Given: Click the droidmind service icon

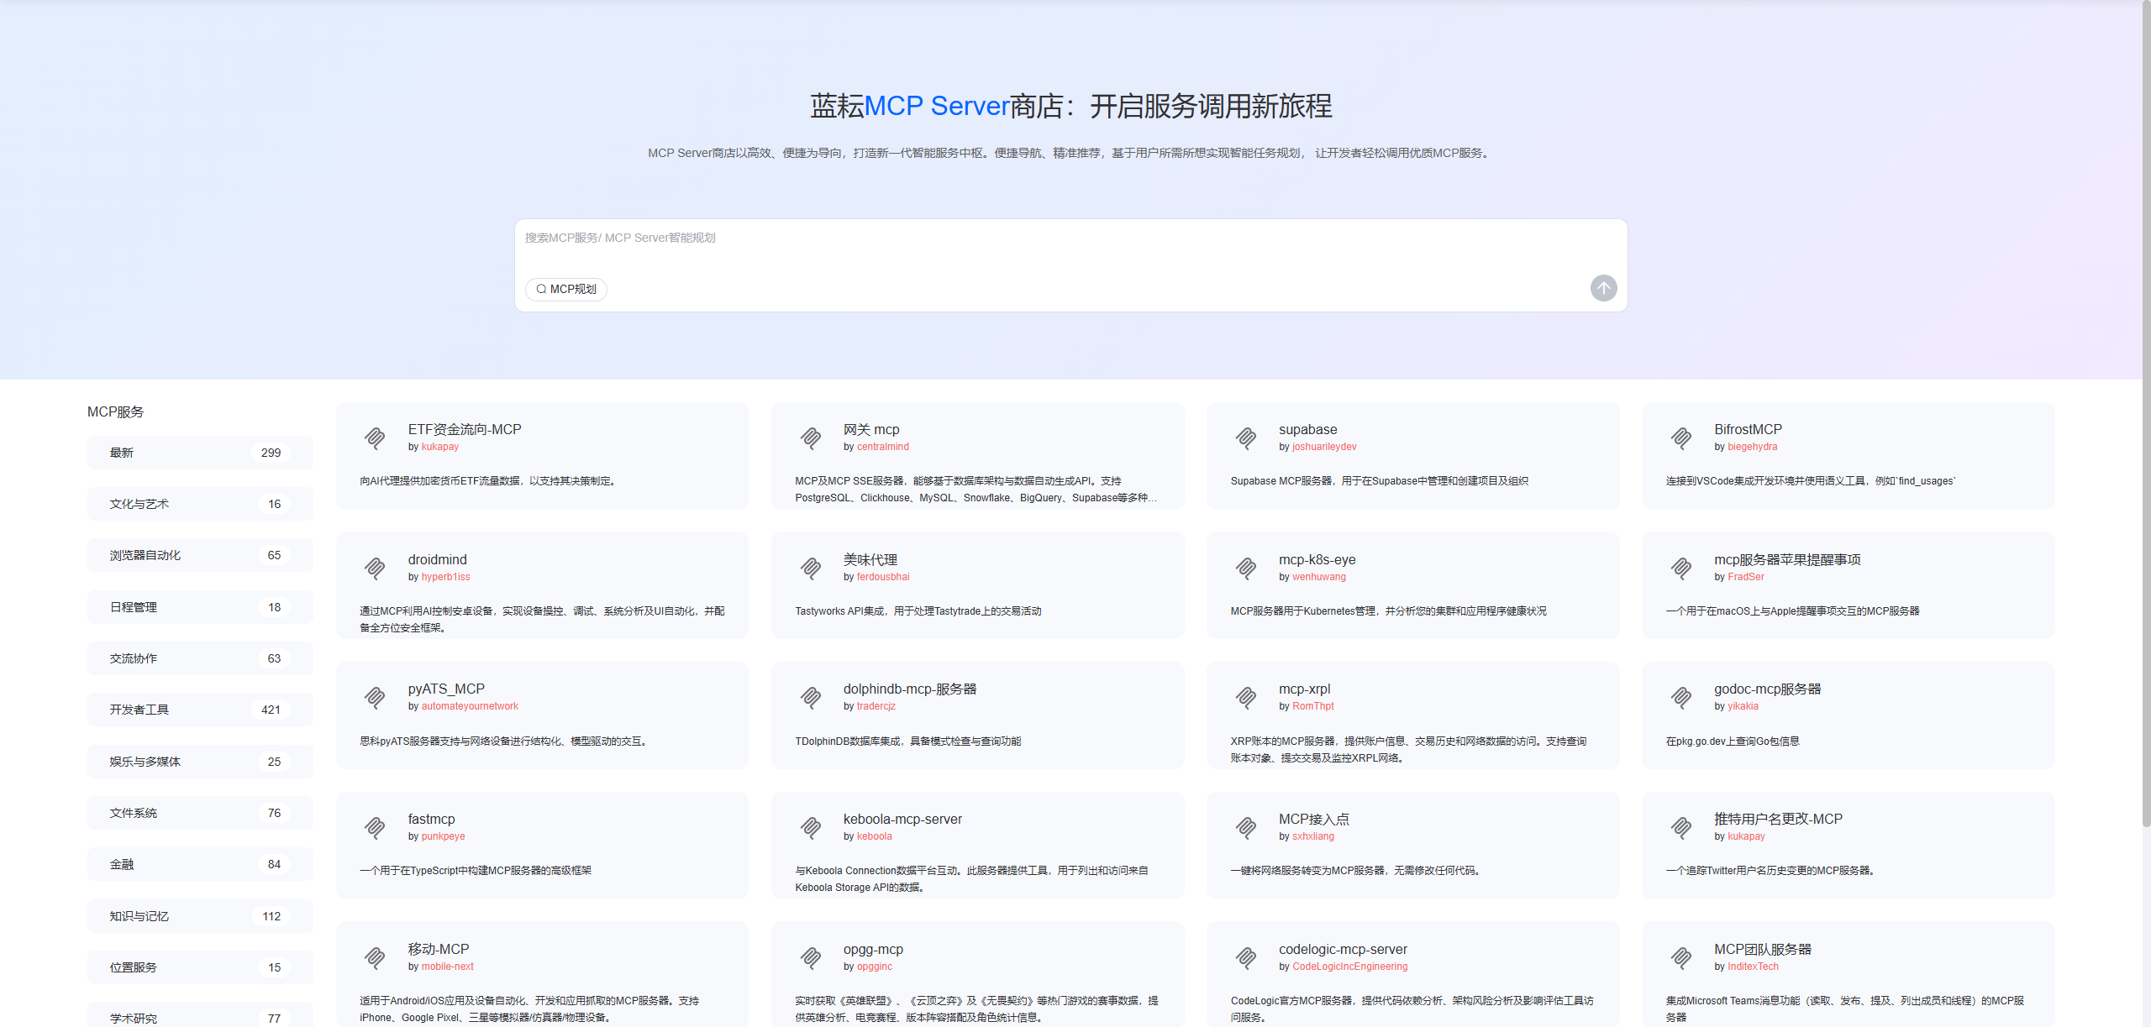Looking at the screenshot, I should click(x=376, y=568).
